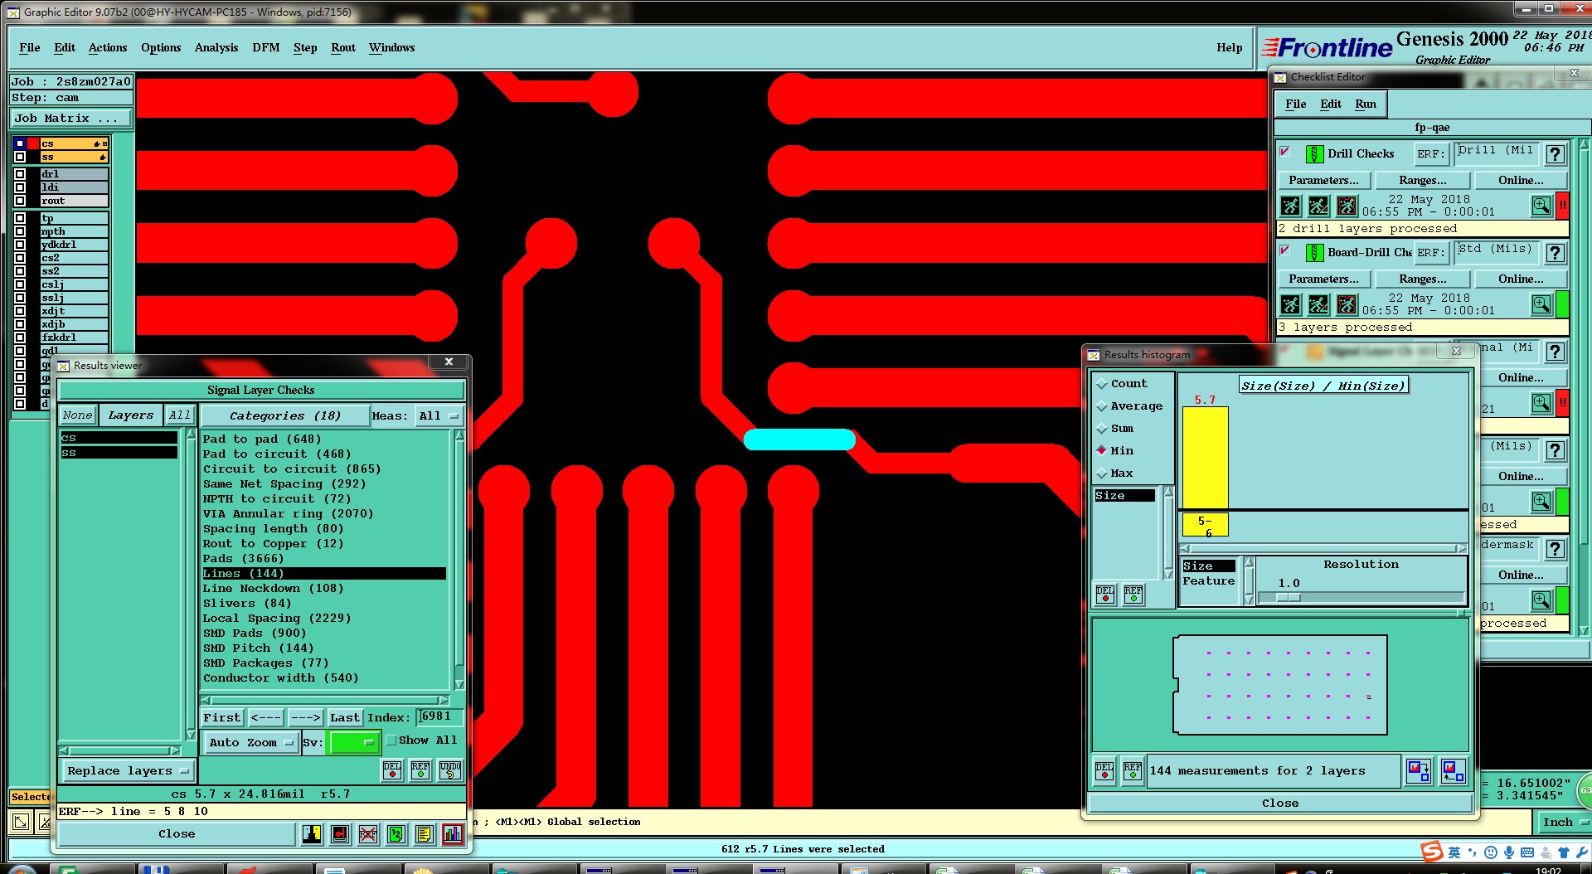Toggle Drill Checks checkbox
Image resolution: width=1592 pixels, height=874 pixels.
tap(1285, 152)
